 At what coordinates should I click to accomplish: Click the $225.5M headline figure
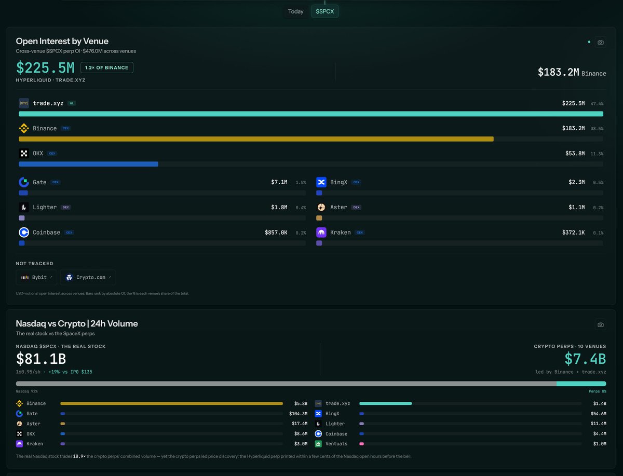[x=45, y=67]
